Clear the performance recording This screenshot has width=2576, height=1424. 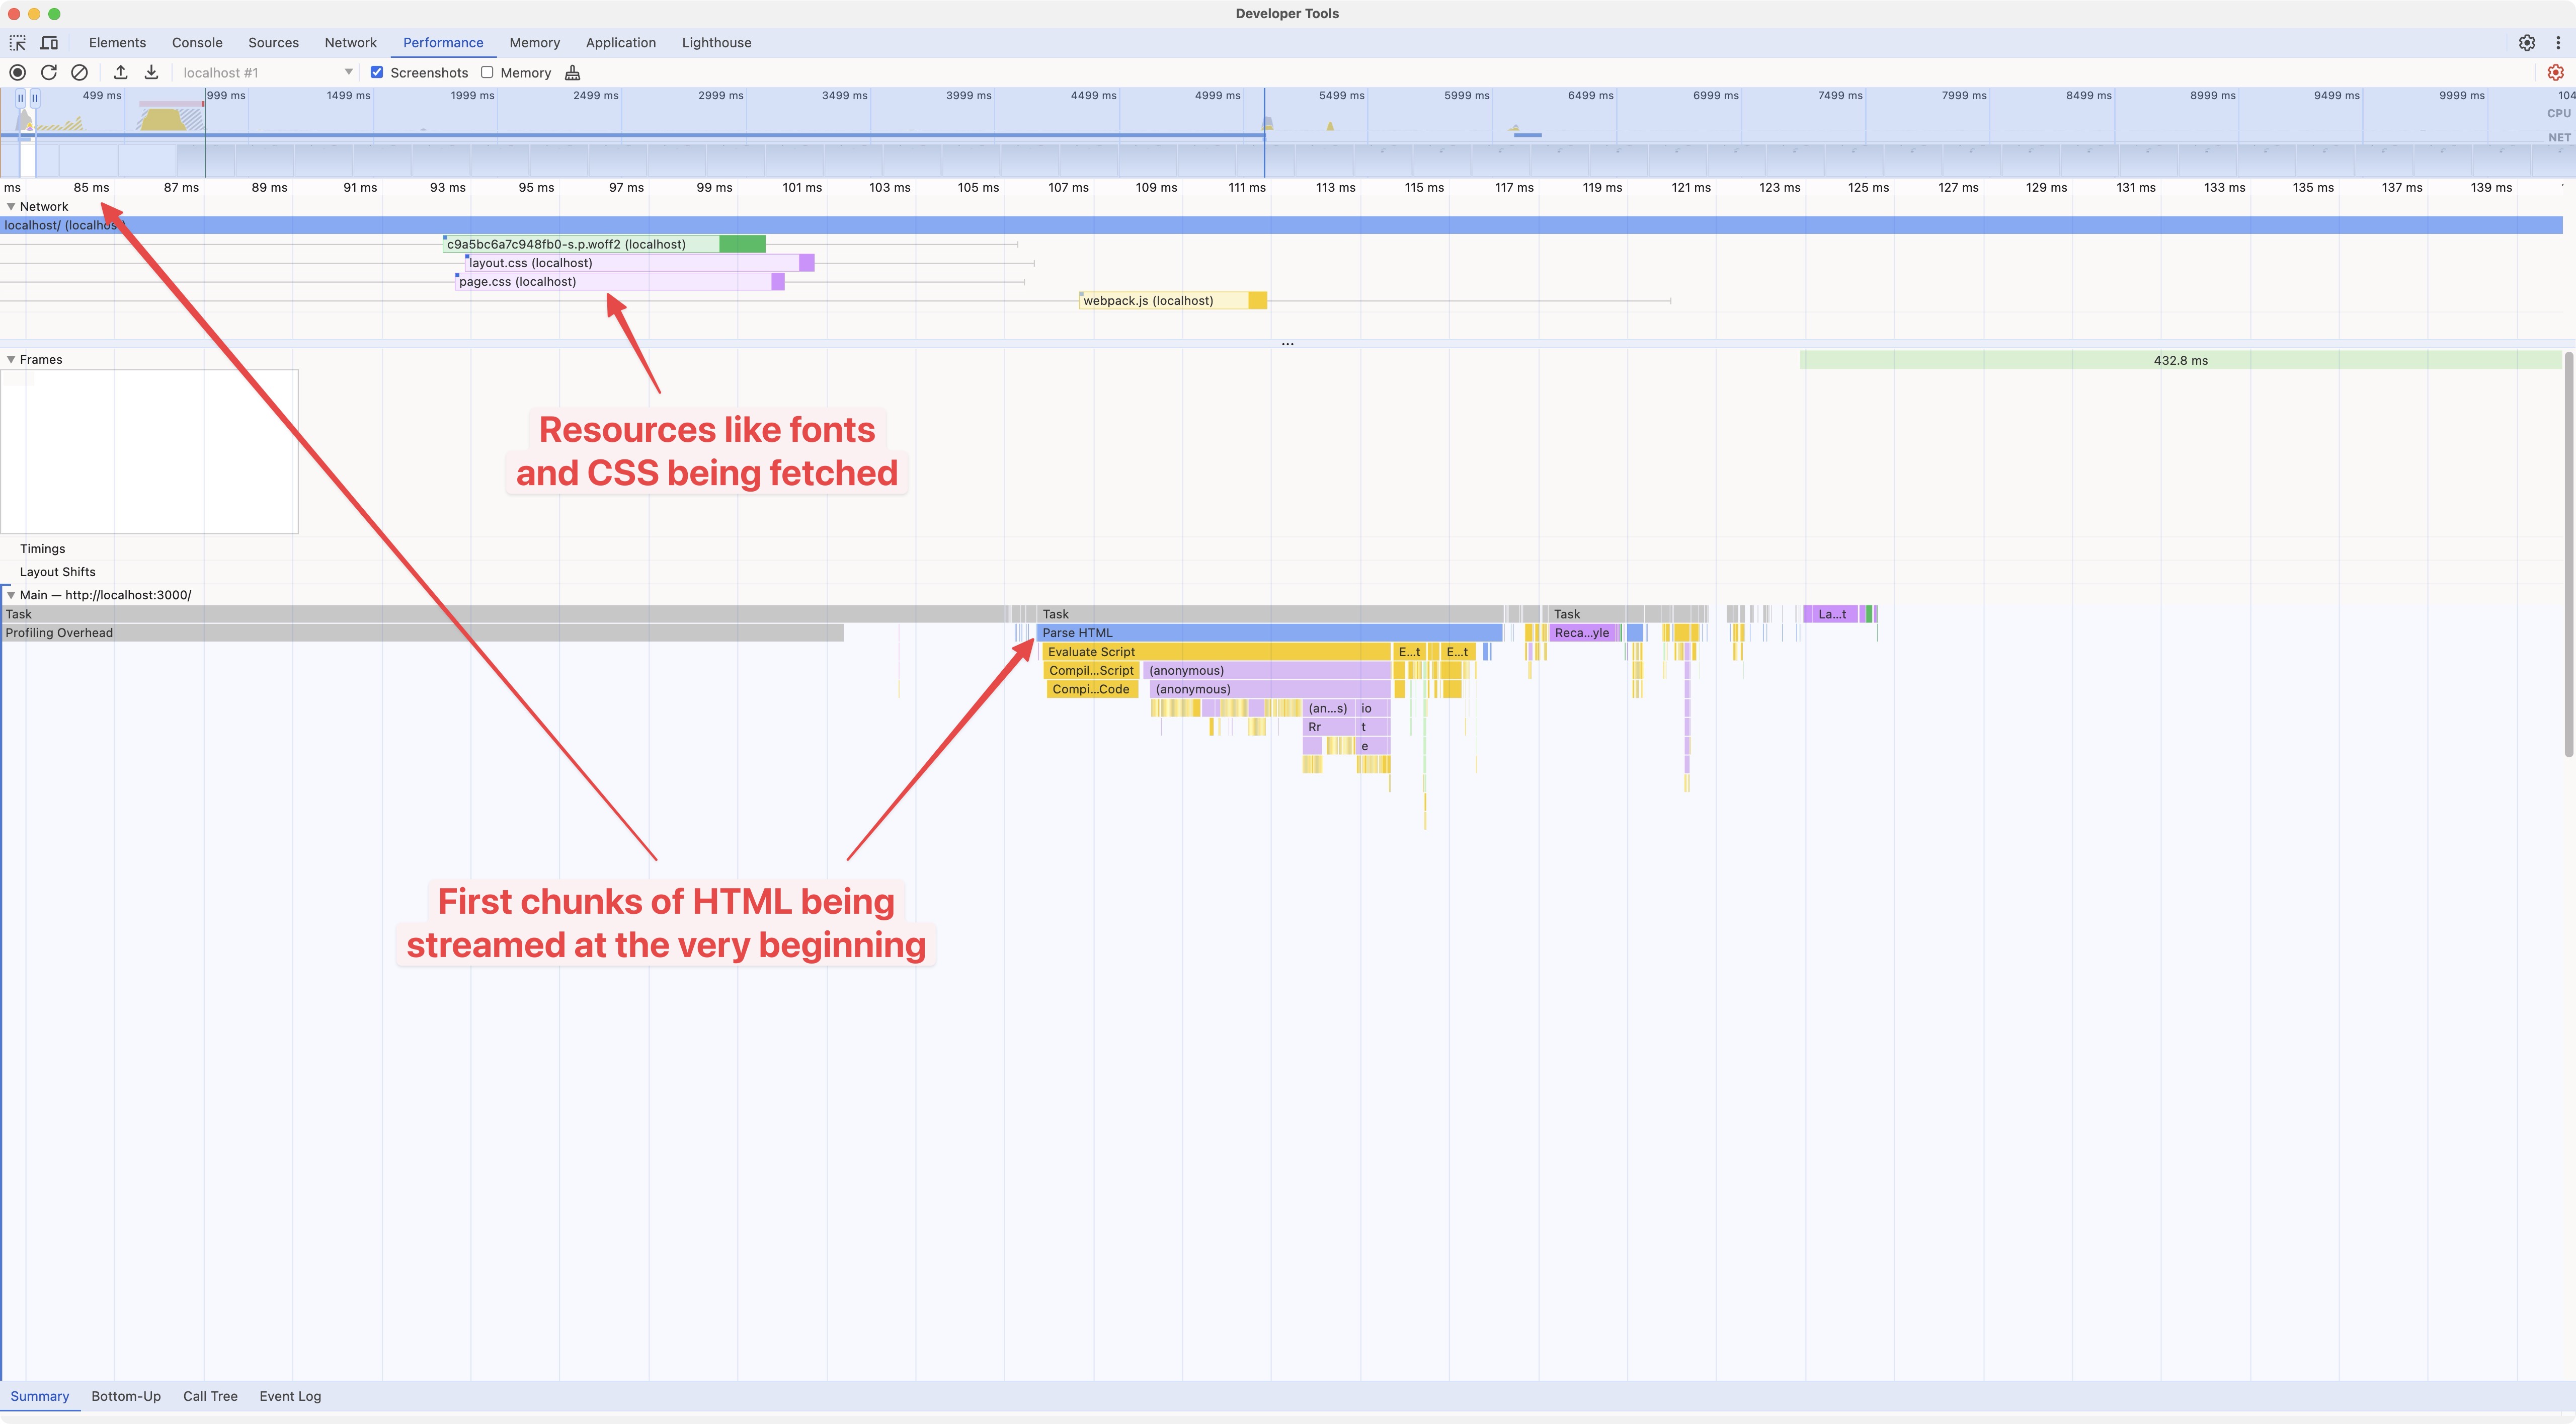coord(79,73)
